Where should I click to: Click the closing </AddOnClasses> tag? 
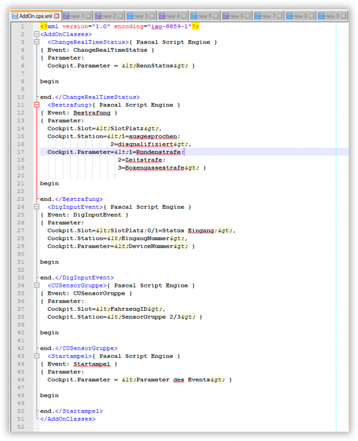point(68,419)
